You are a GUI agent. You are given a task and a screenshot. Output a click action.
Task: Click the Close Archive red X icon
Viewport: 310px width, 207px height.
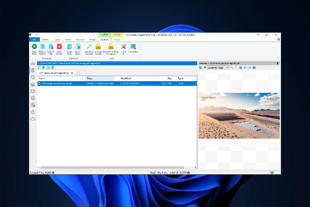[59, 46]
